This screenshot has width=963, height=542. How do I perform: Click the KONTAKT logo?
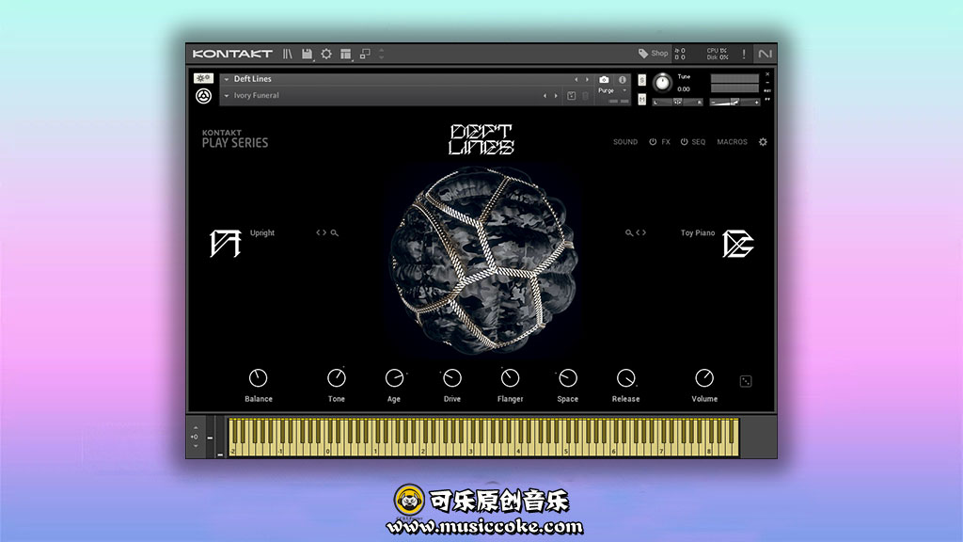pyautogui.click(x=232, y=54)
